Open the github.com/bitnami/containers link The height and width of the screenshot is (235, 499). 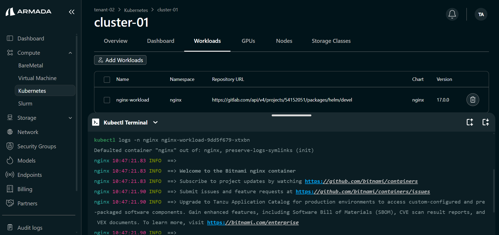click(x=361, y=181)
